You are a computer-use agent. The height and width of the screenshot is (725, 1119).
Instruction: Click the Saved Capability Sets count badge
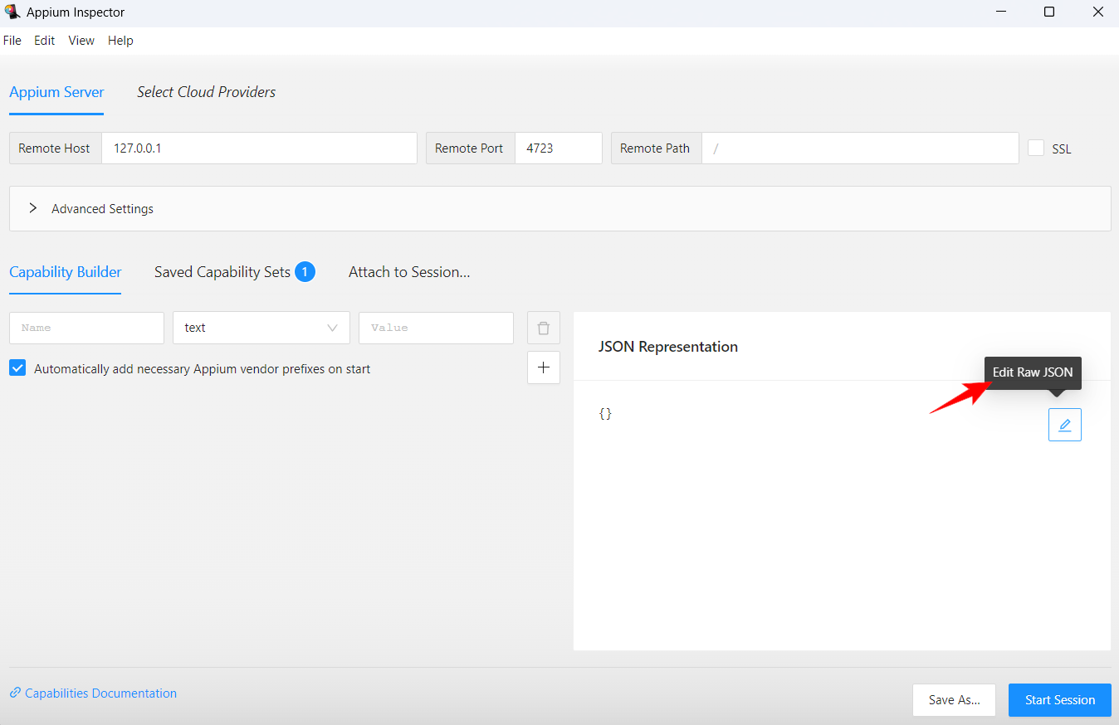pos(305,272)
